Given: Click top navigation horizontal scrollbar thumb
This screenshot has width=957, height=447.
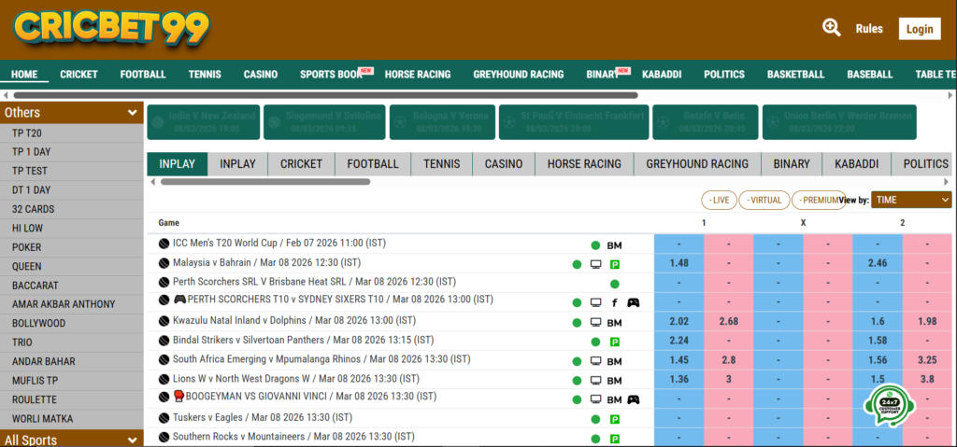Looking at the screenshot, I should tap(325, 95).
